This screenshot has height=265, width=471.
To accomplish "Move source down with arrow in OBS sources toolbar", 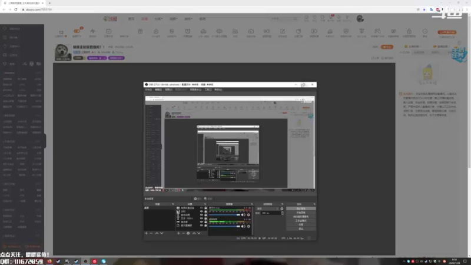I will [198, 233].
